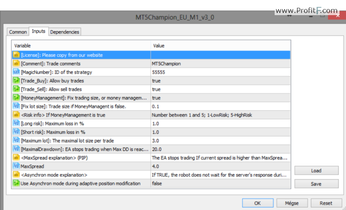Viewport: 346px width, 210px height.
Task: Click the string icon beside License row
Action: point(16,55)
